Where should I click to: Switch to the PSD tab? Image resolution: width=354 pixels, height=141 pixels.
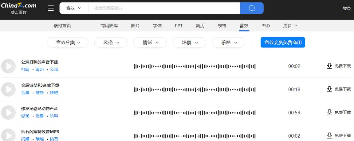pos(265,26)
